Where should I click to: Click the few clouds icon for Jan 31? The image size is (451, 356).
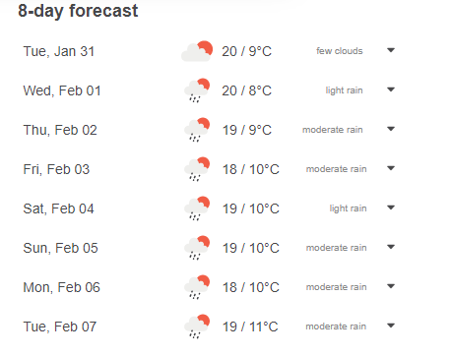[197, 51]
